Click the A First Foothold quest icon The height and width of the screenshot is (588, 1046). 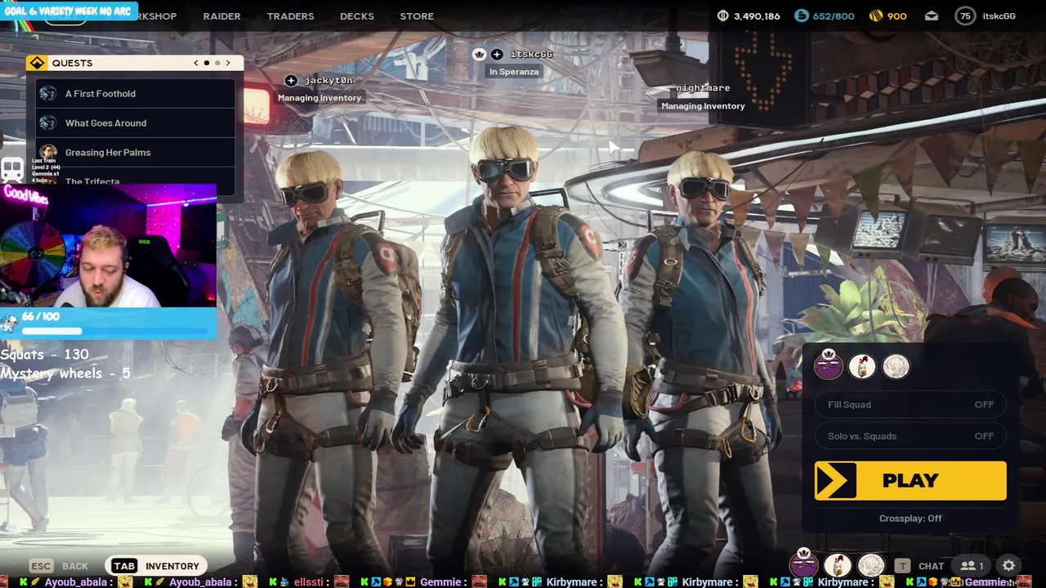pos(48,94)
